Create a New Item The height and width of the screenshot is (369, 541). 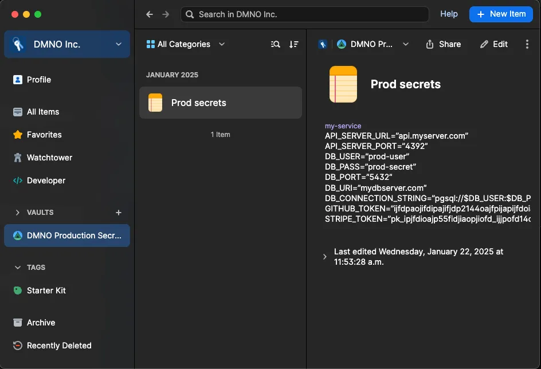(x=501, y=14)
